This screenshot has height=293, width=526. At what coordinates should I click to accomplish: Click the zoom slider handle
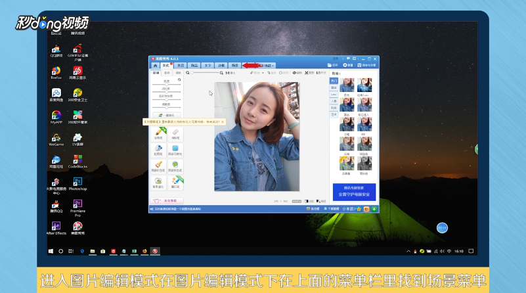coord(192,72)
